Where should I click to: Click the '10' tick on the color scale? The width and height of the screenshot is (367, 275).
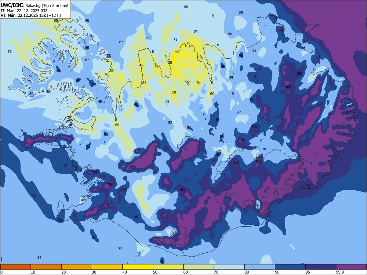point(33,272)
